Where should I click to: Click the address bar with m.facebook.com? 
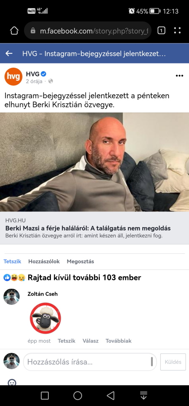pyautogui.click(x=88, y=31)
